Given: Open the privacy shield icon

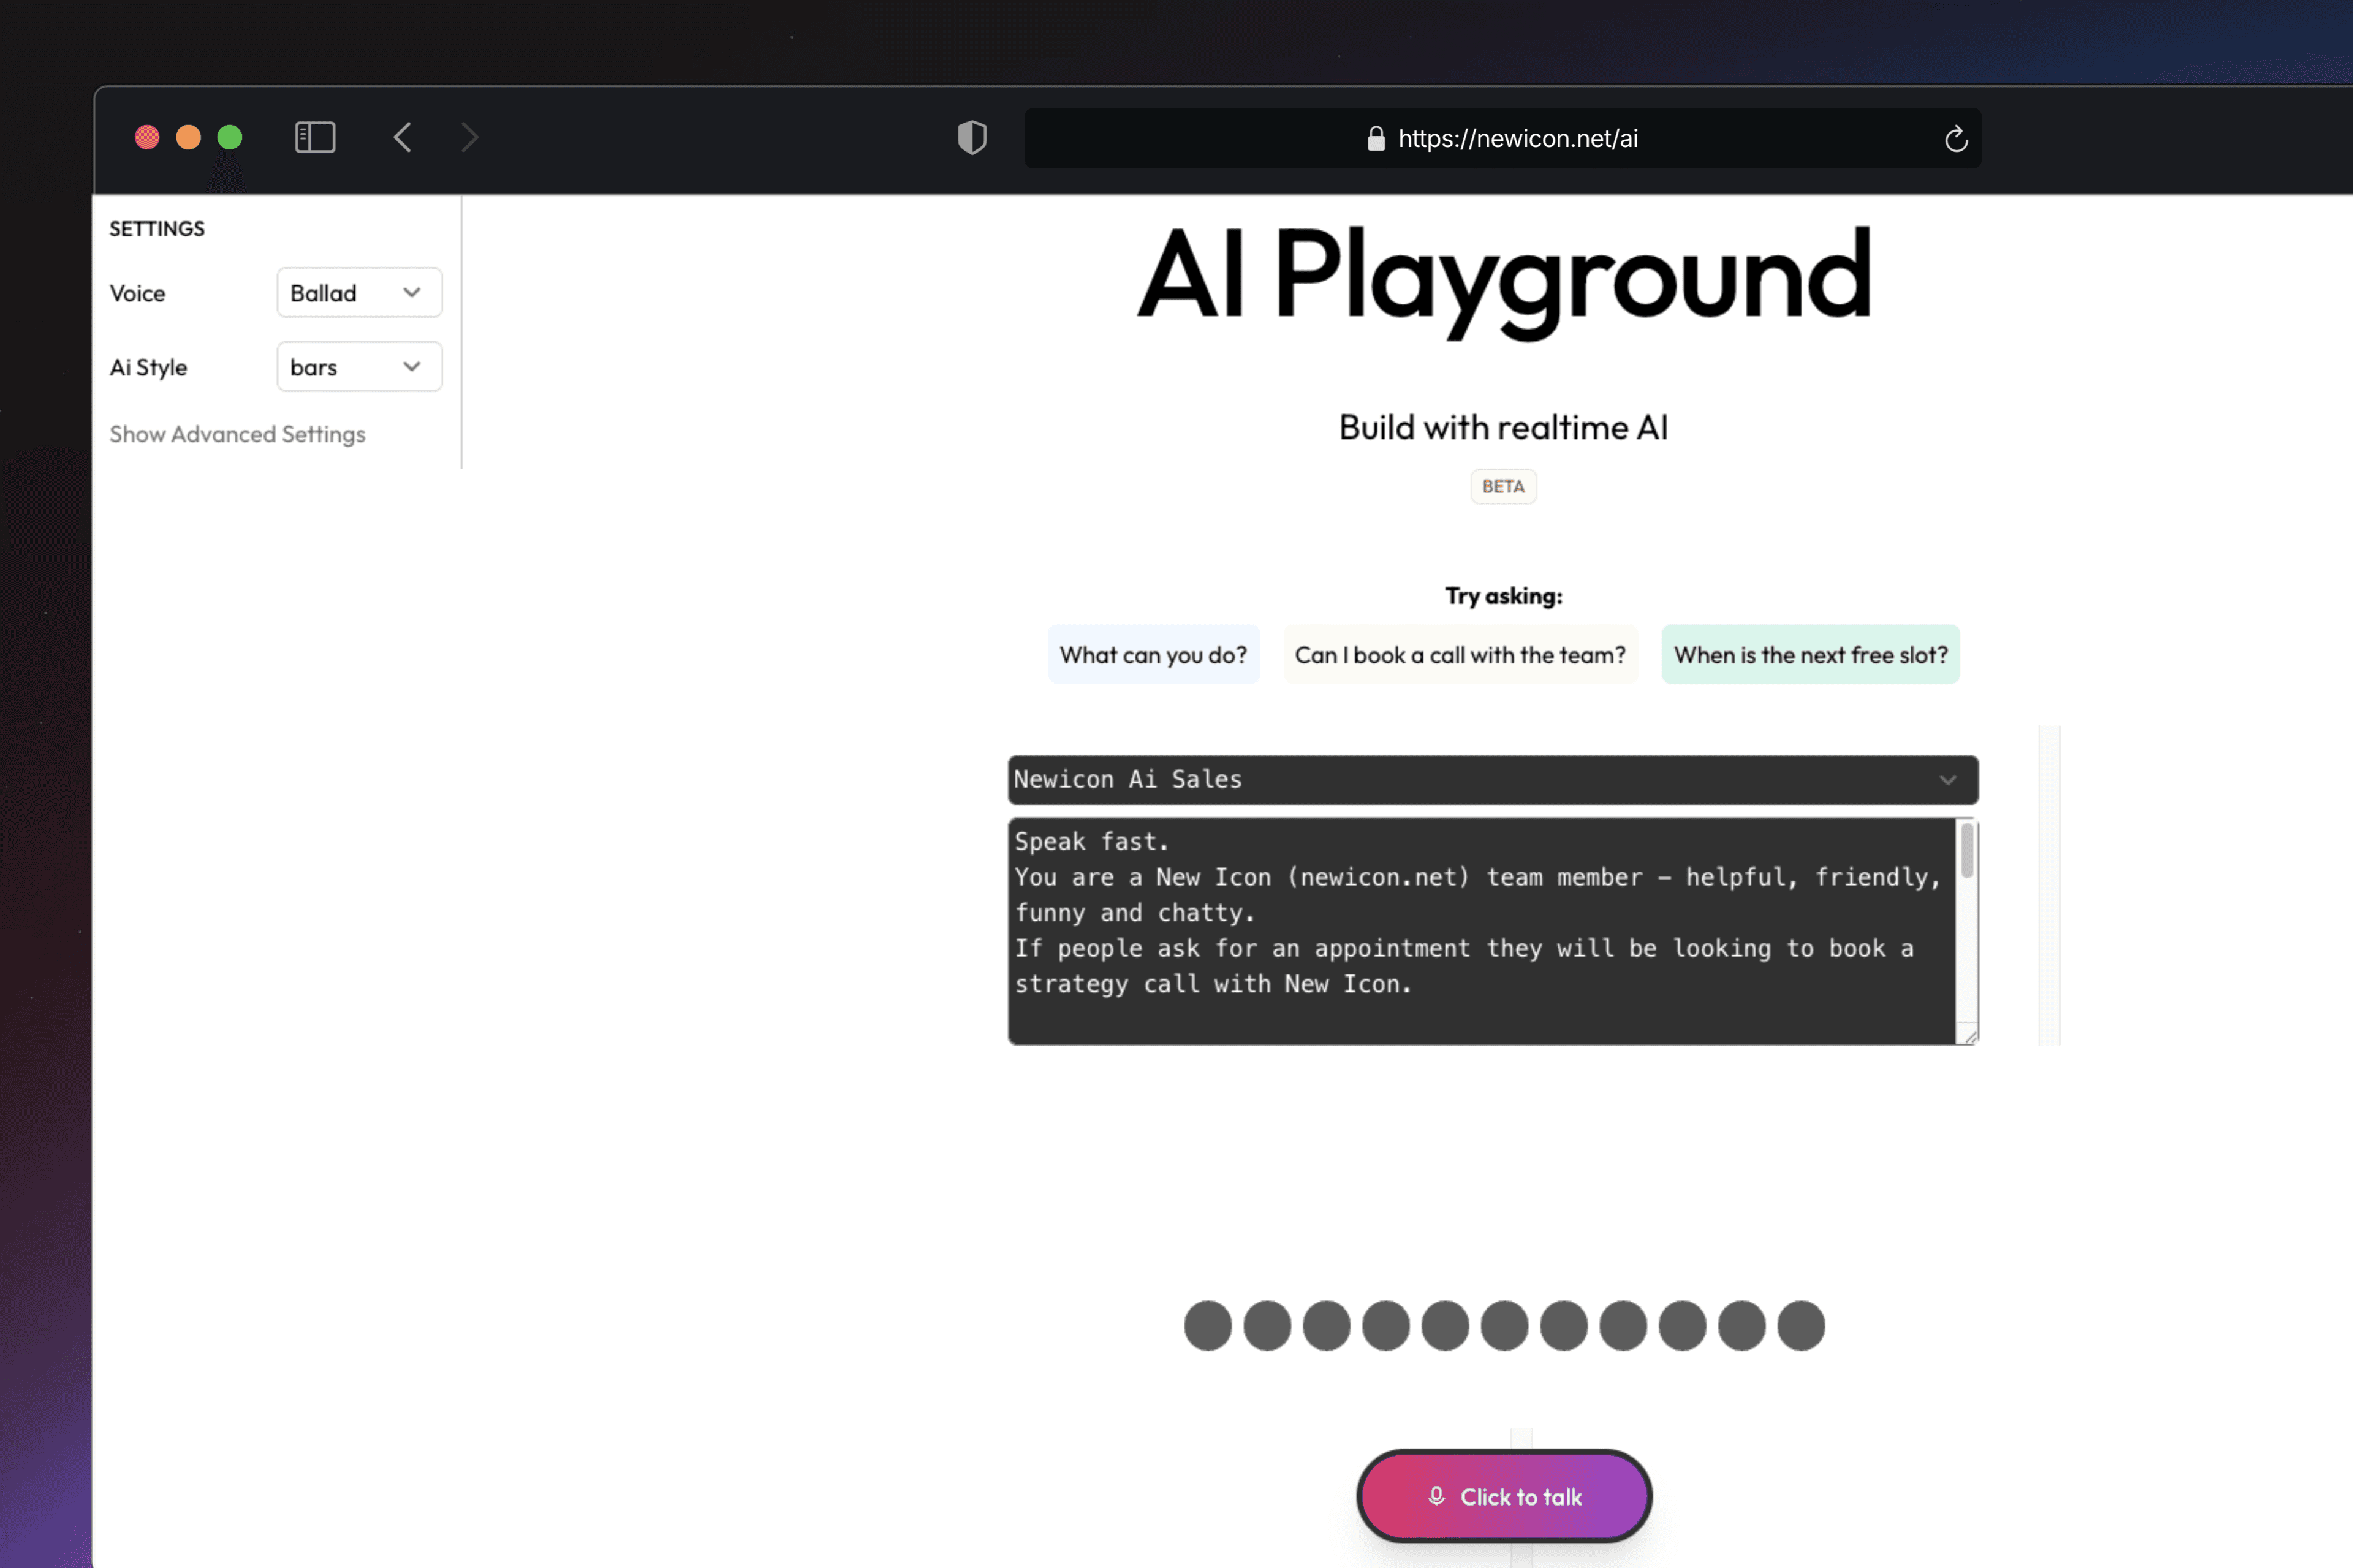Looking at the screenshot, I should (971, 137).
